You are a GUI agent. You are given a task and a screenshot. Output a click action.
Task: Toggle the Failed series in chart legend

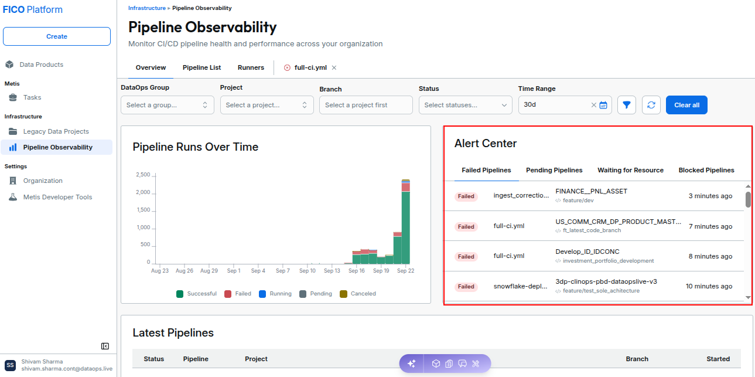pyautogui.click(x=238, y=294)
